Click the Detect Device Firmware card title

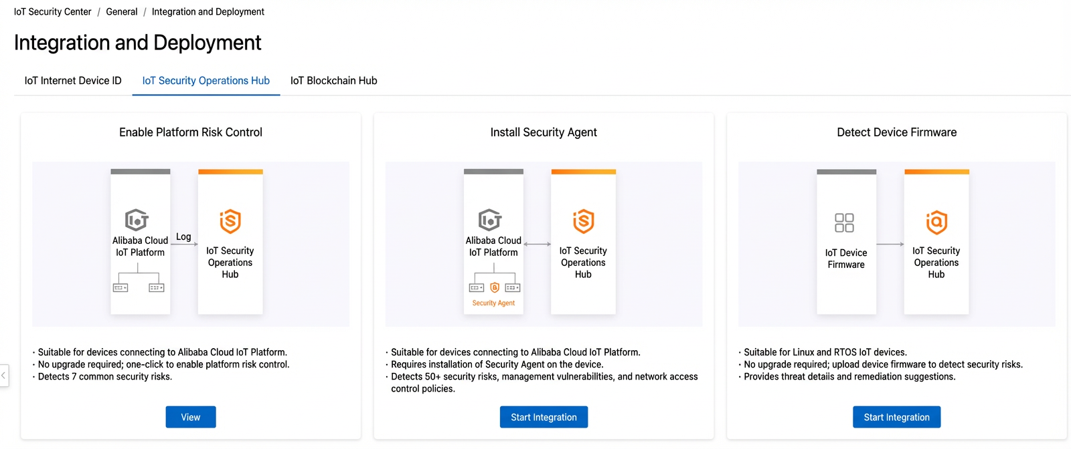tap(896, 132)
